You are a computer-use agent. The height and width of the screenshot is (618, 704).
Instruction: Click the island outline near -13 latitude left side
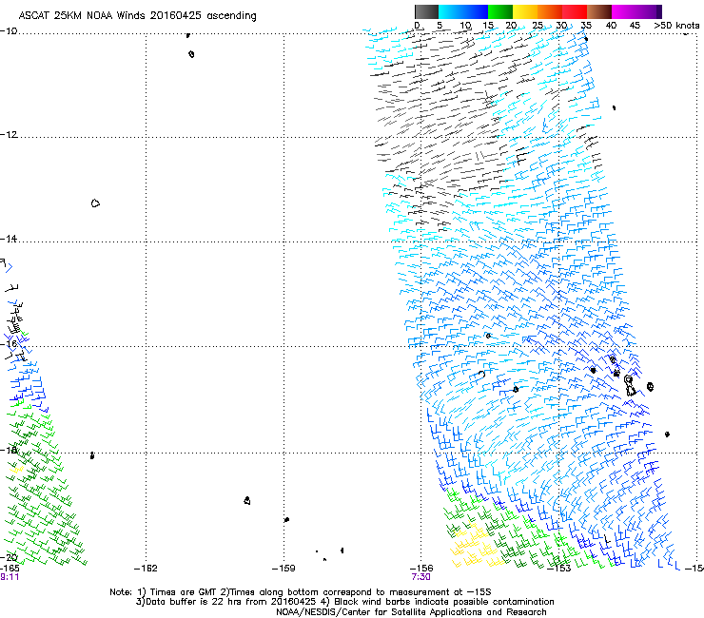coord(95,203)
